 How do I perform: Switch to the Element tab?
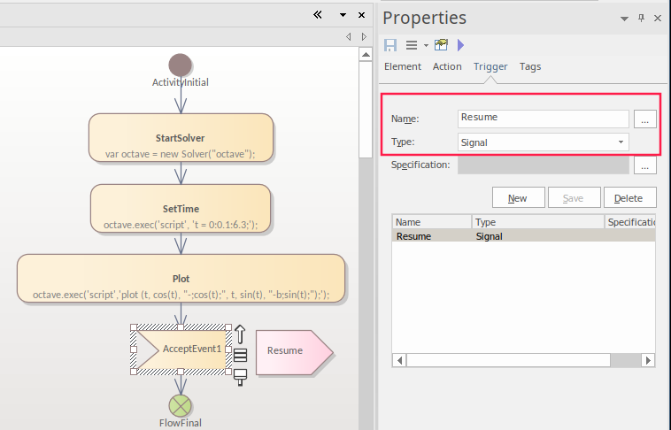tap(403, 66)
